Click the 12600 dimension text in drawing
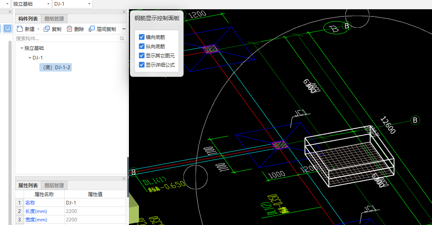This screenshot has width=432, height=225. pyautogui.click(x=388, y=125)
